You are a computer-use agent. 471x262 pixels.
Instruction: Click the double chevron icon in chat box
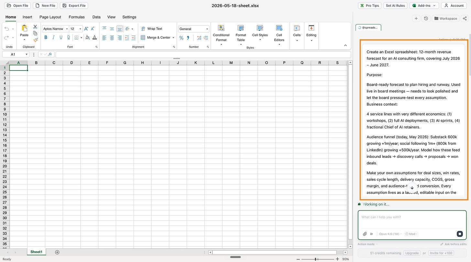coord(371,234)
